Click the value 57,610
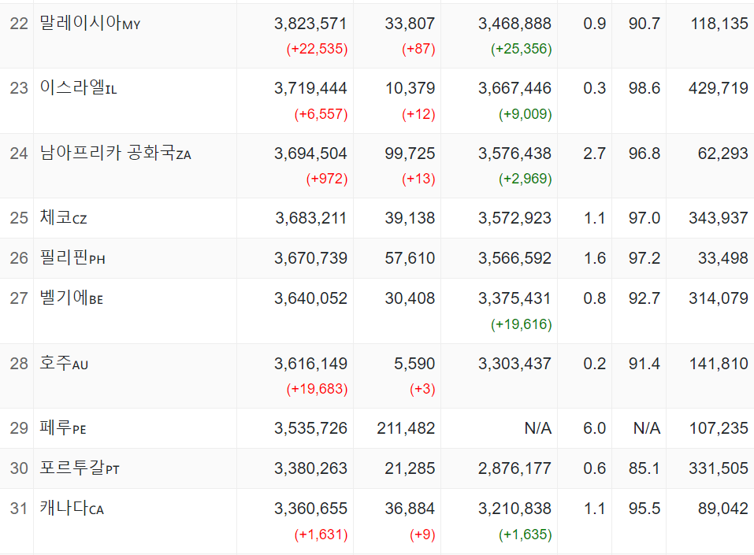Screen dimensions: 754x555 (410, 258)
